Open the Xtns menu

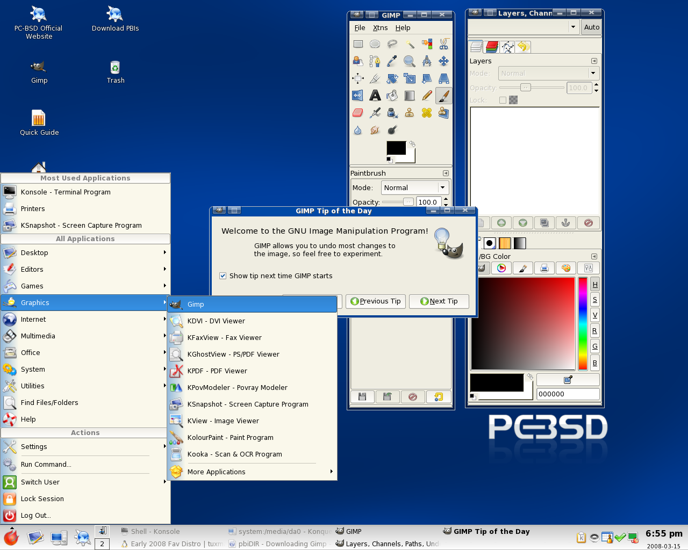[380, 28]
